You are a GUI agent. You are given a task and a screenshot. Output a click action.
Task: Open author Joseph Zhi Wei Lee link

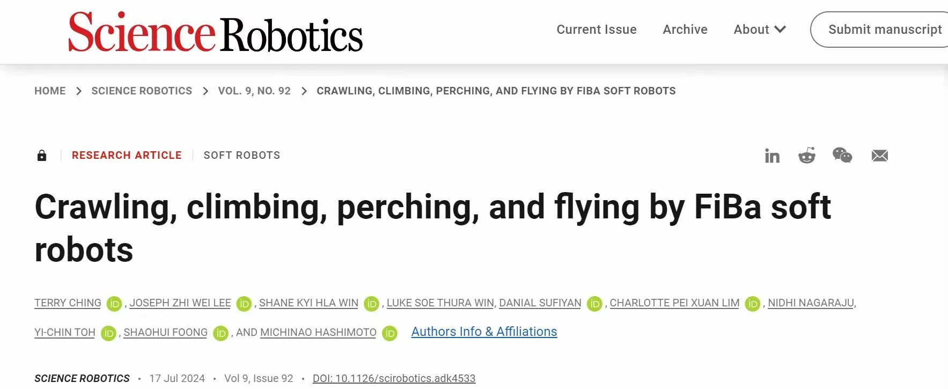click(x=180, y=303)
